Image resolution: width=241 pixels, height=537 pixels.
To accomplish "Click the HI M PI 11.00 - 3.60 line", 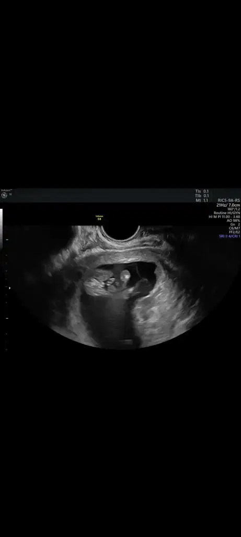I will pyautogui.click(x=225, y=217).
